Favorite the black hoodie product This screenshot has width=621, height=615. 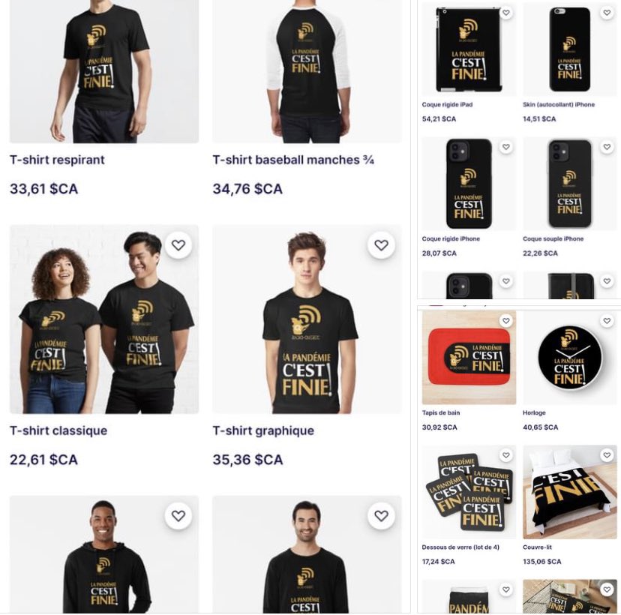point(178,515)
